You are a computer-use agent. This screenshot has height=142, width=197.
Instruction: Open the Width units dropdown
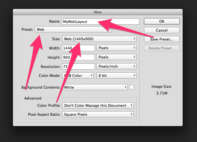point(117,48)
